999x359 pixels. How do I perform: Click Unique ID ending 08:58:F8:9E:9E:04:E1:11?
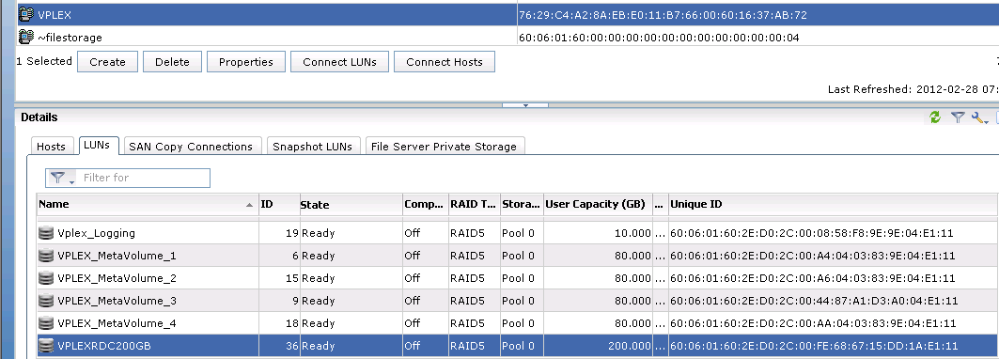point(812,233)
